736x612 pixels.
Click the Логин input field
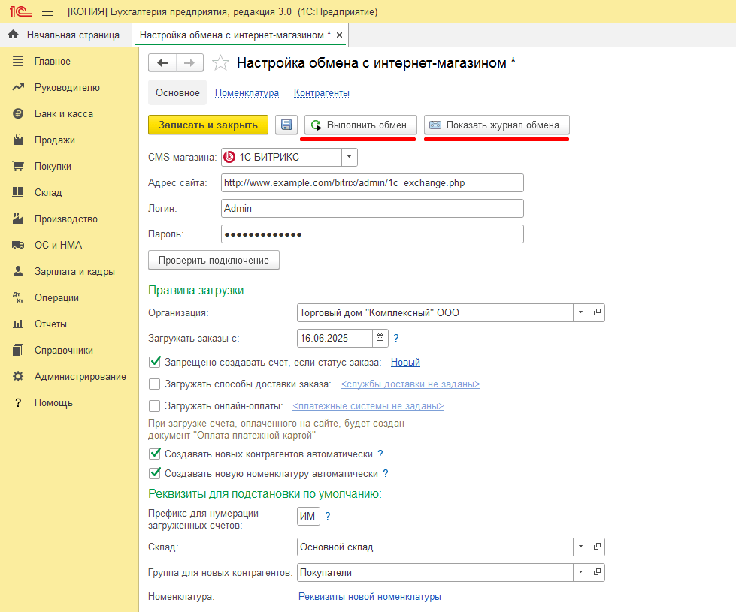click(x=372, y=208)
